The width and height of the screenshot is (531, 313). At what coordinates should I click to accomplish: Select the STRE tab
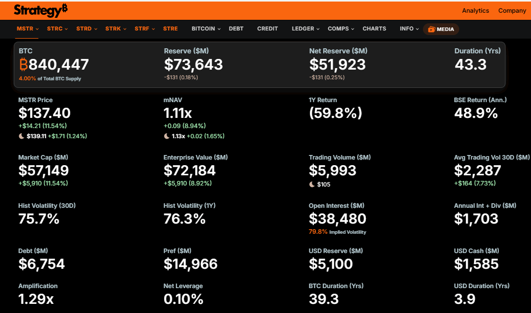coord(170,28)
